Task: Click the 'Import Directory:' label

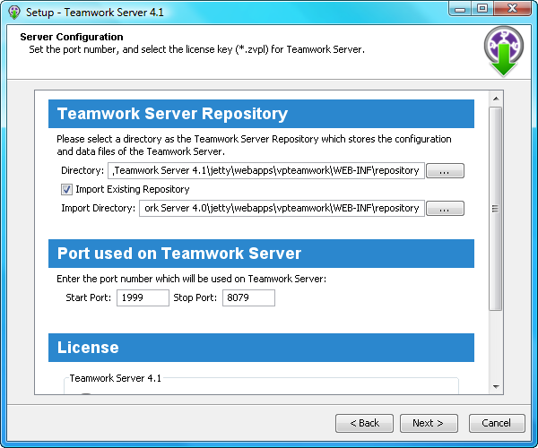Action: pyautogui.click(x=98, y=209)
